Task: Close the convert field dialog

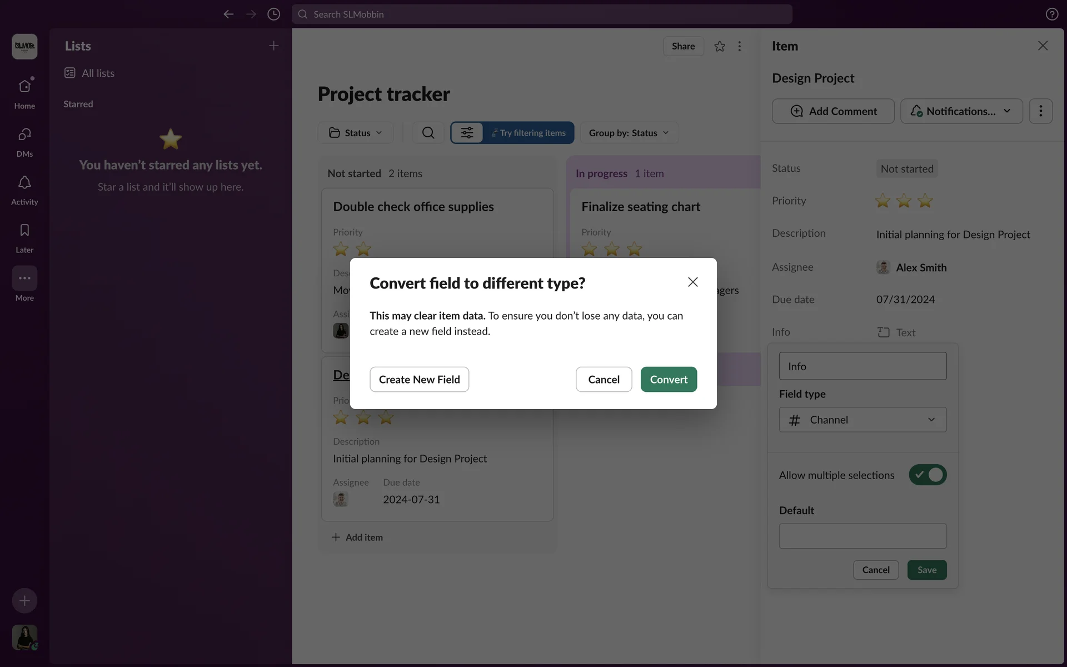Action: pyautogui.click(x=692, y=282)
